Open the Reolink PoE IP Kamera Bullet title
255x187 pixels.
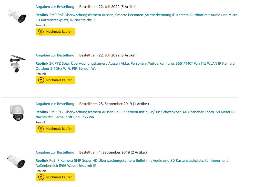coord(132,161)
